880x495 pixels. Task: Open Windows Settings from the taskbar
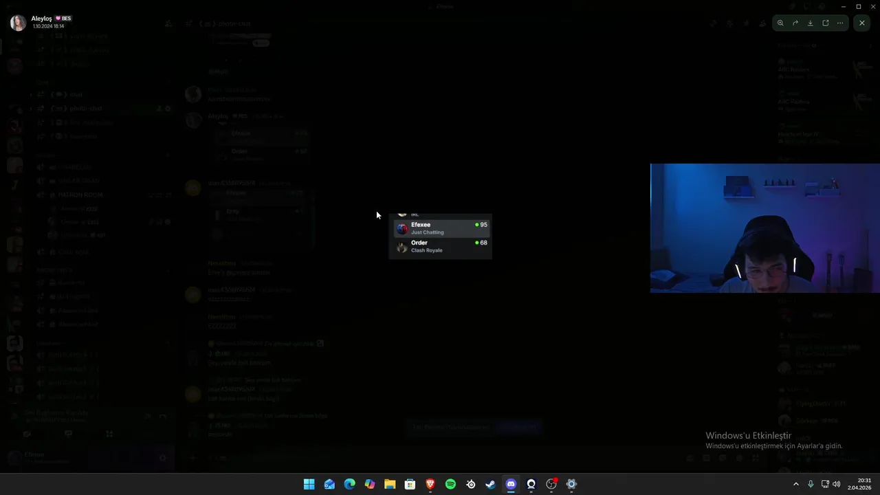(x=571, y=484)
